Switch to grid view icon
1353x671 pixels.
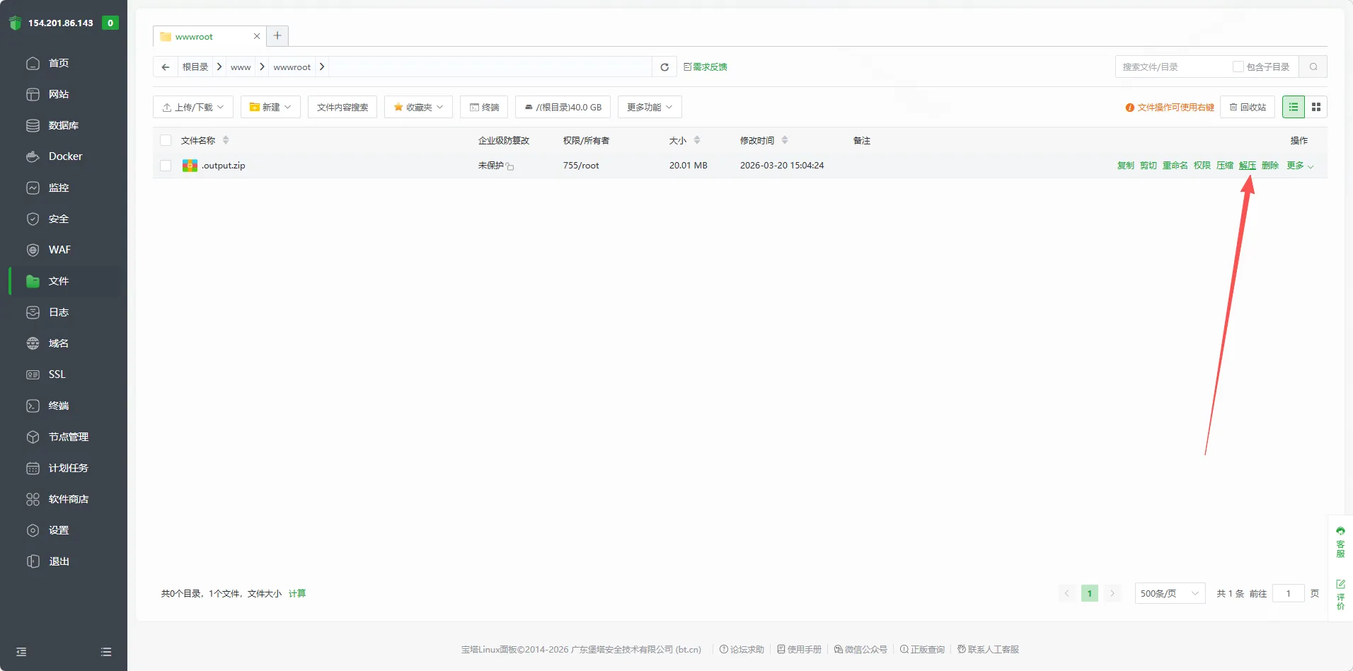click(1315, 107)
